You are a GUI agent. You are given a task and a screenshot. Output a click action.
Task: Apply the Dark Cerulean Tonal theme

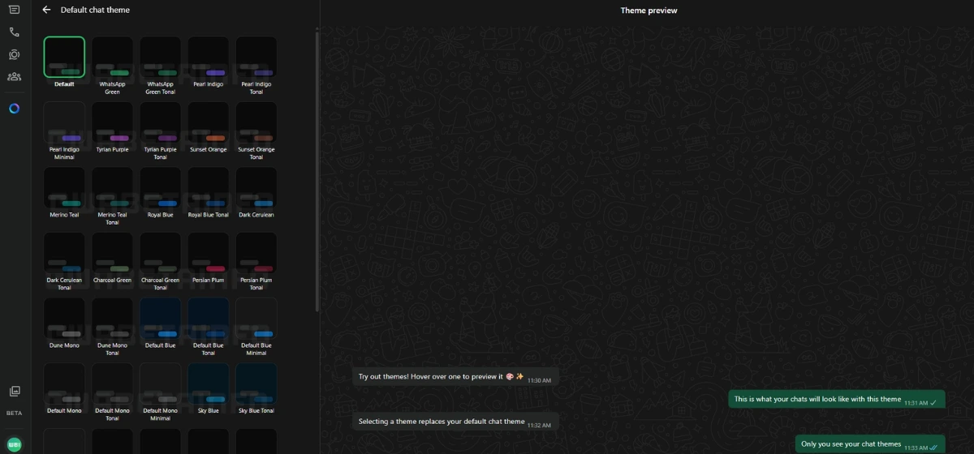(64, 254)
